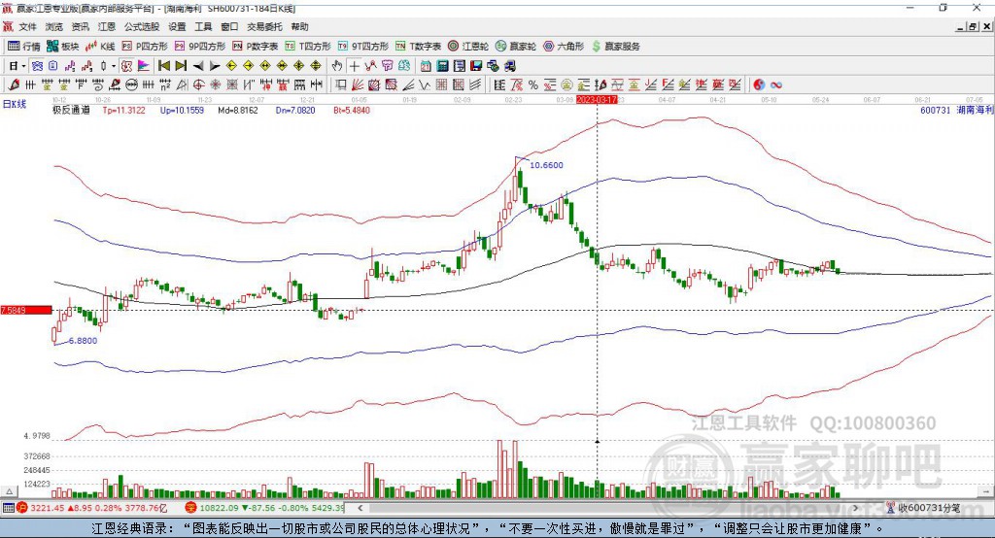The height and width of the screenshot is (538, 995).
Task: Toggle the blue network overlay button
Action: pos(38,66)
